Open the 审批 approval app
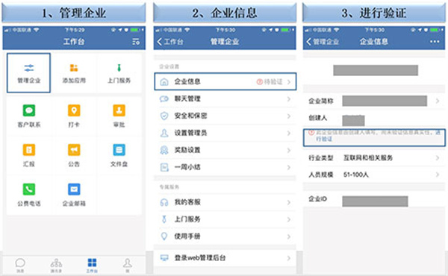This screenshot has width=448, height=276. click(x=119, y=116)
